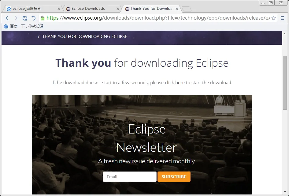Click the Eclipse favicon on Downloads tab
The image size is (289, 196).
pyautogui.click(x=68, y=9)
